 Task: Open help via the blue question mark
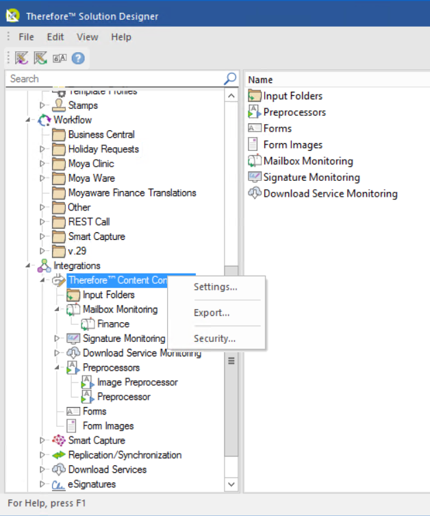[78, 58]
